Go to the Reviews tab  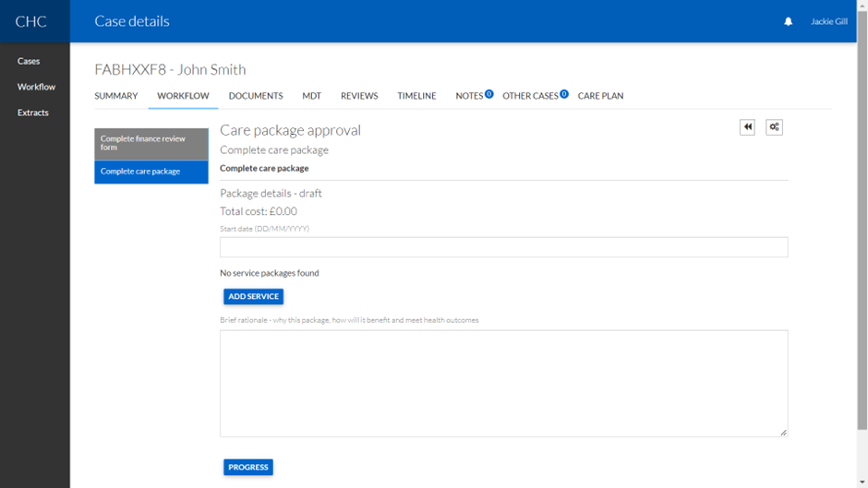point(359,96)
